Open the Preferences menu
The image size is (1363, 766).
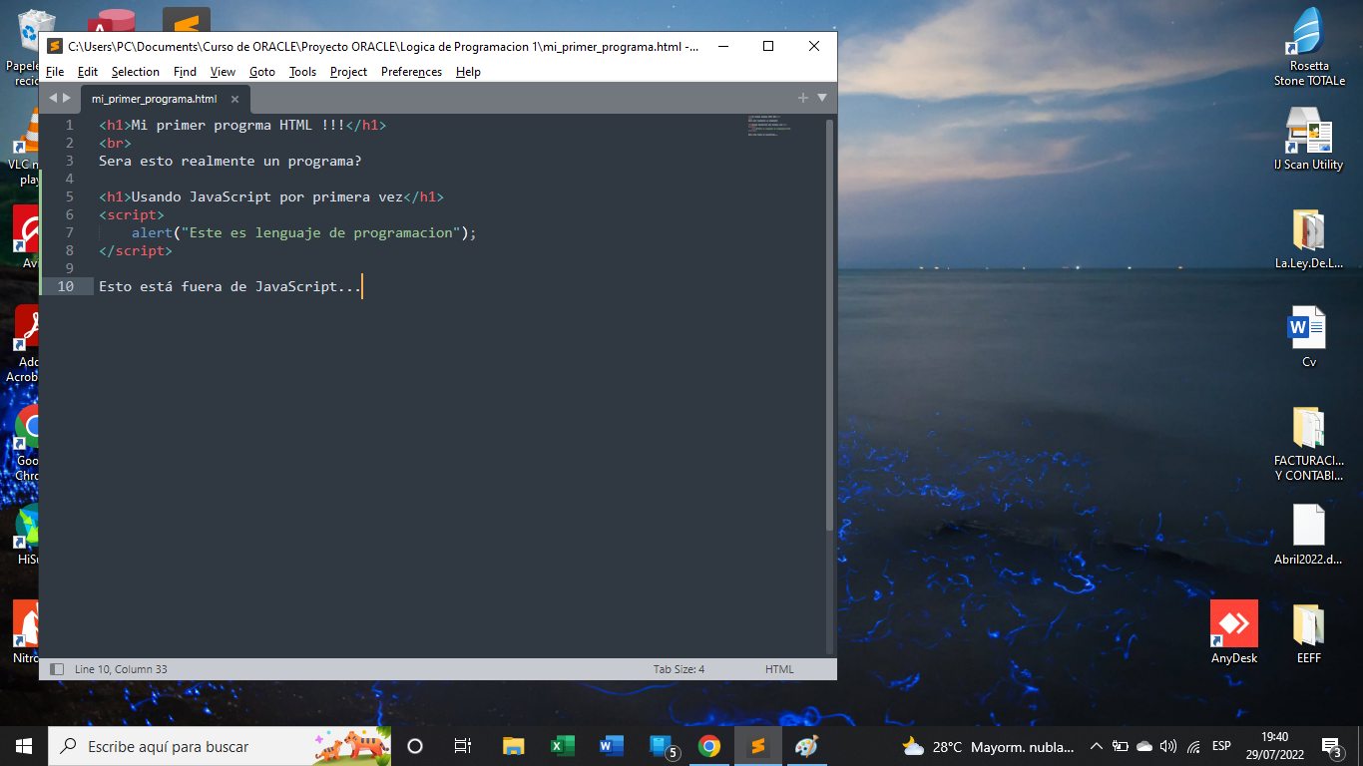click(411, 72)
